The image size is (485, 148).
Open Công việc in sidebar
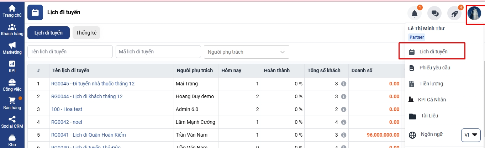pyautogui.click(x=12, y=85)
